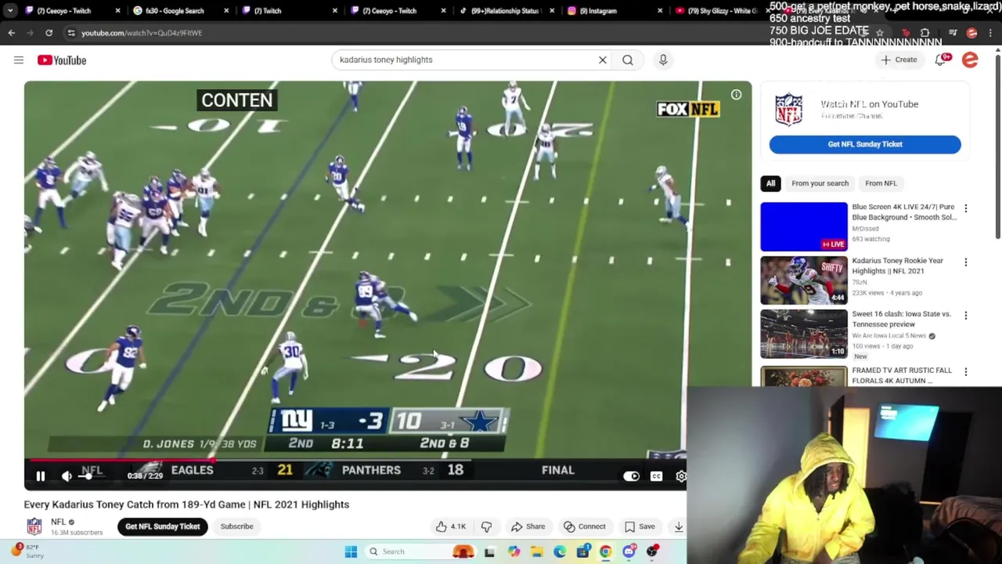Image resolution: width=1002 pixels, height=564 pixels.
Task: Open the site information icon in the address bar
Action: 71,33
